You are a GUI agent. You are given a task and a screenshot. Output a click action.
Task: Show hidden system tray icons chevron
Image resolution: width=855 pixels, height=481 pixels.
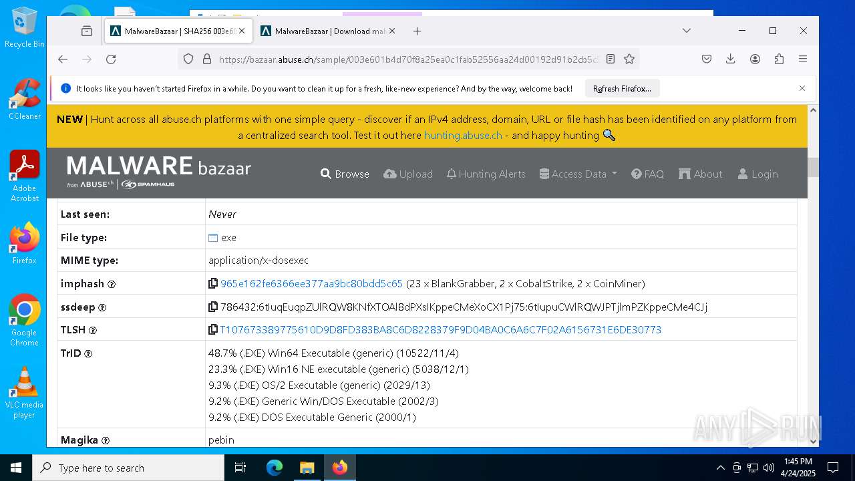point(720,468)
